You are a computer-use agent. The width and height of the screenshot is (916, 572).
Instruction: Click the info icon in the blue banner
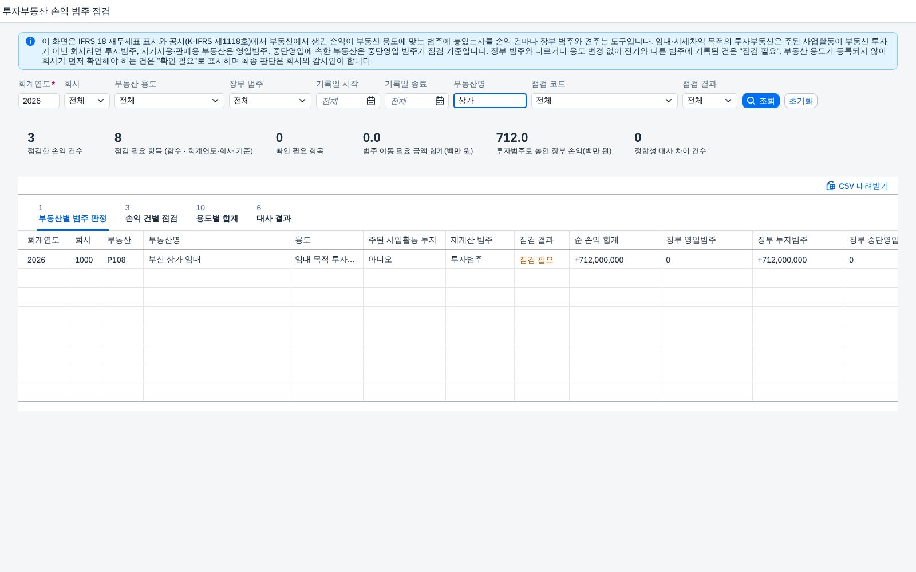coord(30,41)
